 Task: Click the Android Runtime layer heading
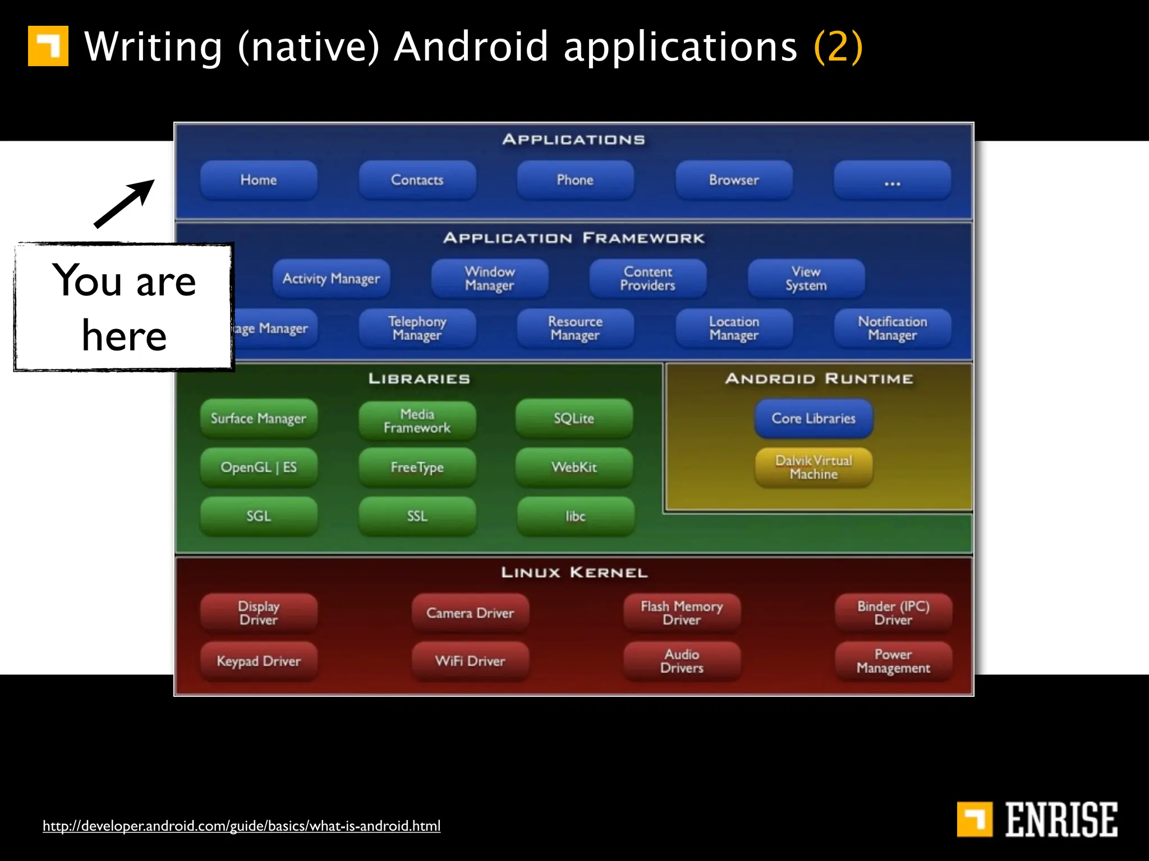819,379
